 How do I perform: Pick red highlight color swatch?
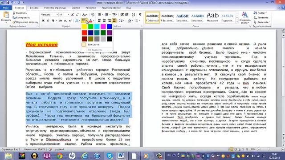pyautogui.click(x=84, y=32)
